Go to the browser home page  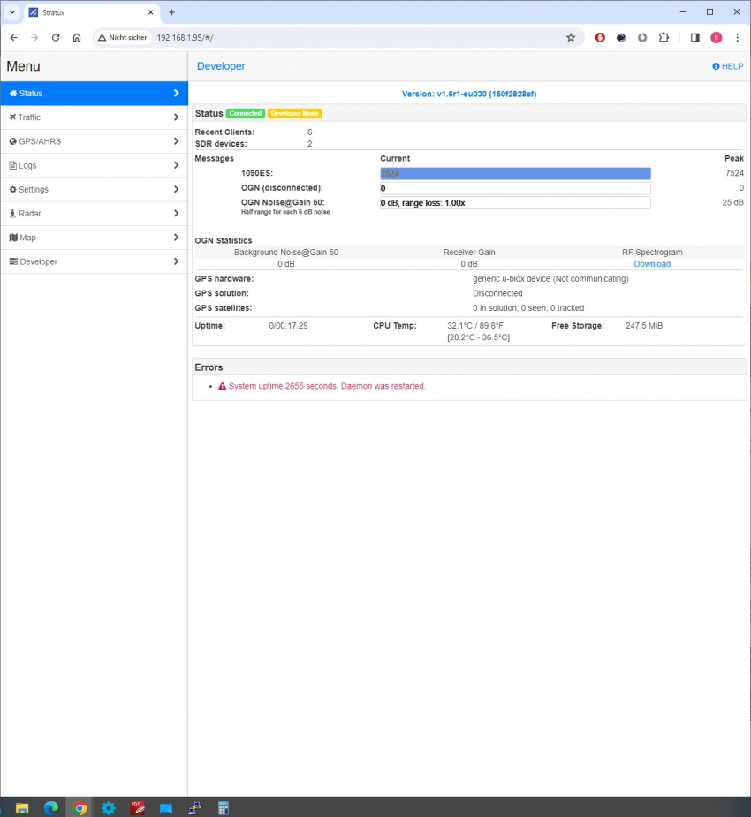[x=77, y=37]
